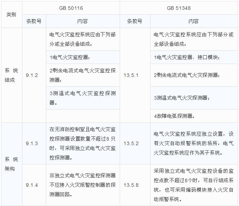Click the 3测温式电气火灾监控探测器 cell
Screen dimensions: 239x206
[x=83, y=98]
